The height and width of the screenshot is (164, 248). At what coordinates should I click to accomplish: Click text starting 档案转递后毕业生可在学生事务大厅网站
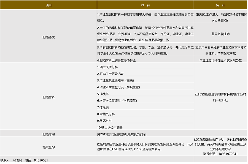coord(145,147)
